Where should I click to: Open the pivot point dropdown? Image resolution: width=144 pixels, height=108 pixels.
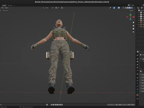pyautogui.click(x=53, y=8)
